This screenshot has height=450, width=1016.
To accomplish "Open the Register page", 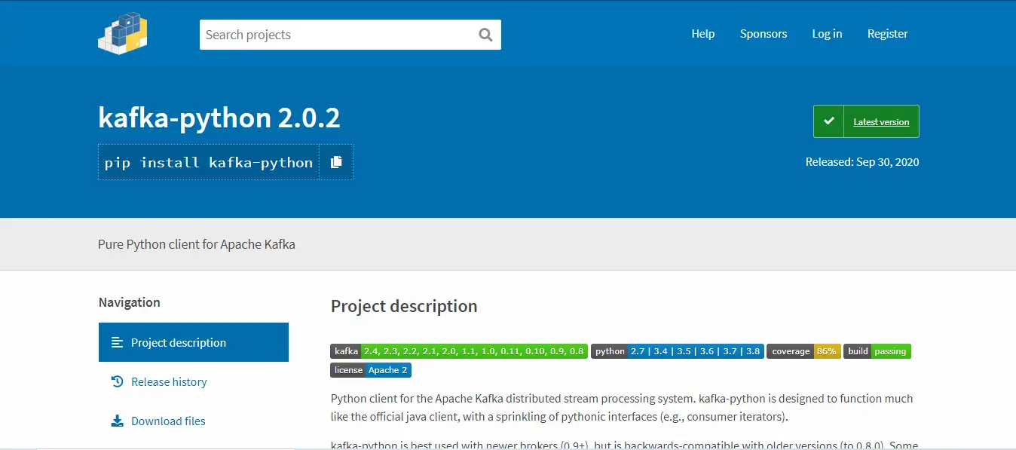I will (x=888, y=33).
